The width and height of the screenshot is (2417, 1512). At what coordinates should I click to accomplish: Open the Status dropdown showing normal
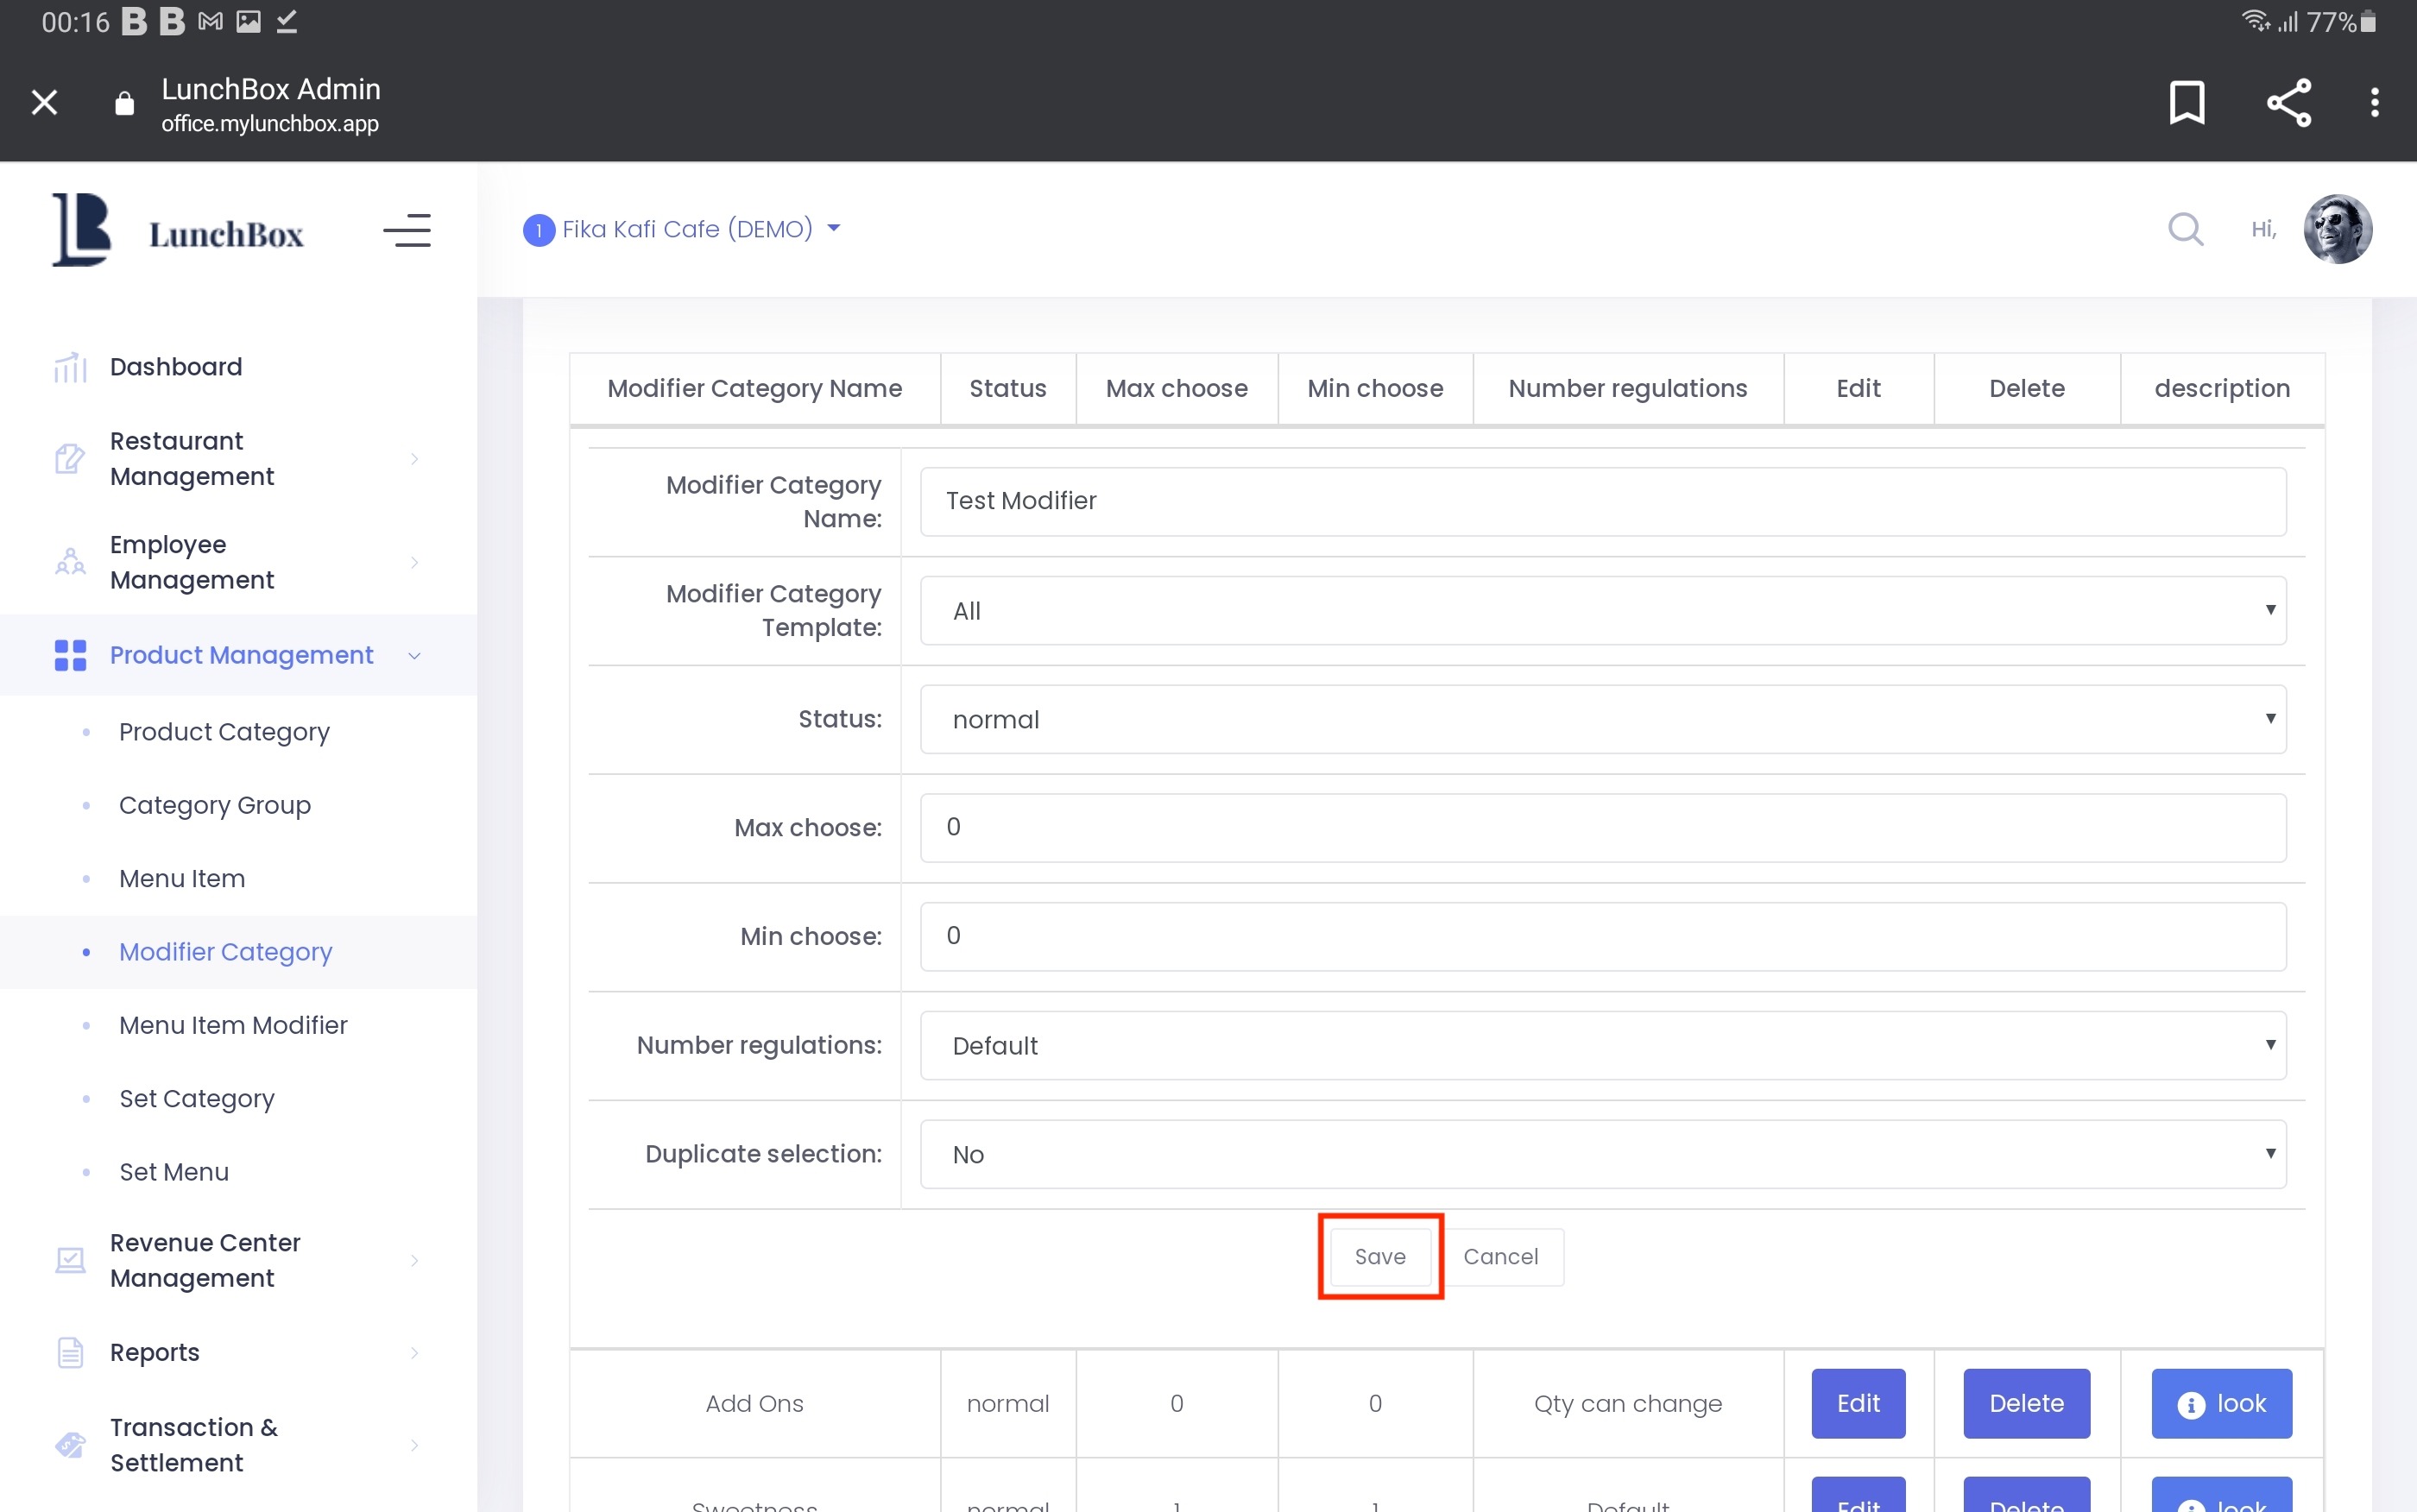(1602, 719)
